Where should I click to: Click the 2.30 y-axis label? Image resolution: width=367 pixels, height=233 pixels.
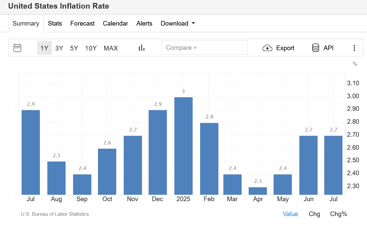(353, 186)
